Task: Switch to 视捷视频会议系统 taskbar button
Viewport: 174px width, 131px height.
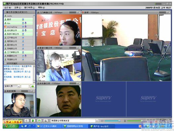Action: click(x=75, y=126)
